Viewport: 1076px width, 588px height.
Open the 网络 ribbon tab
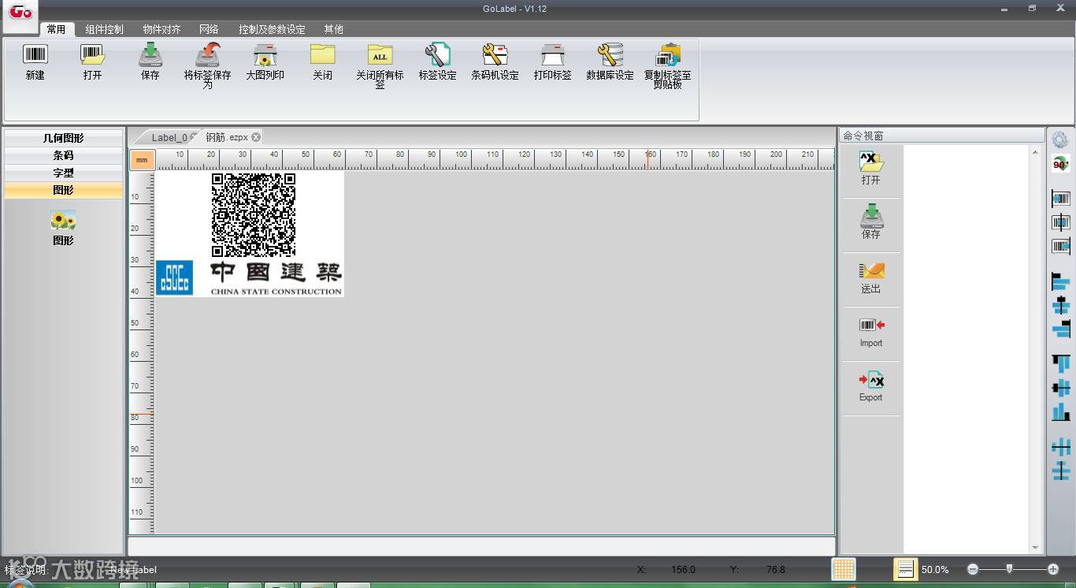(209, 29)
